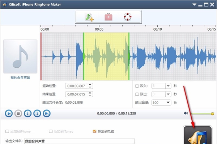Click the play button

[x=9, y=113]
